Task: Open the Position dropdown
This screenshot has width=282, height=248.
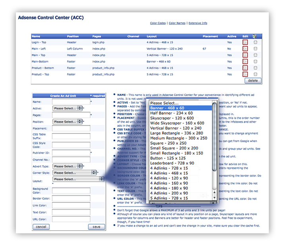Action: (x=68, y=122)
